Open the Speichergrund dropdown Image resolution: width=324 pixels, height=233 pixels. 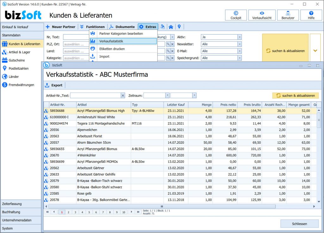tap(240, 58)
